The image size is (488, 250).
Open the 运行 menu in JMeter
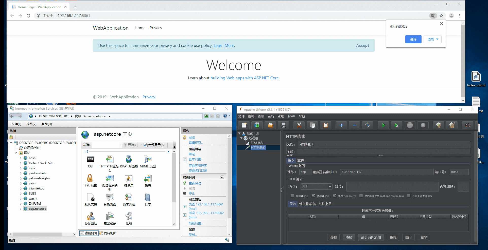pyautogui.click(x=271, y=116)
